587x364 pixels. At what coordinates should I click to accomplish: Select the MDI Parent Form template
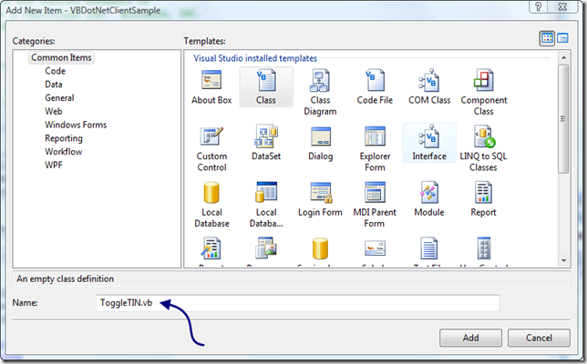coord(375,205)
